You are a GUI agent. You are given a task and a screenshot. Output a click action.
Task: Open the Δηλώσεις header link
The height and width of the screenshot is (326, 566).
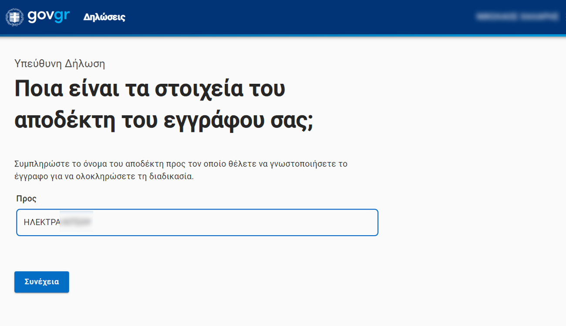(x=104, y=17)
